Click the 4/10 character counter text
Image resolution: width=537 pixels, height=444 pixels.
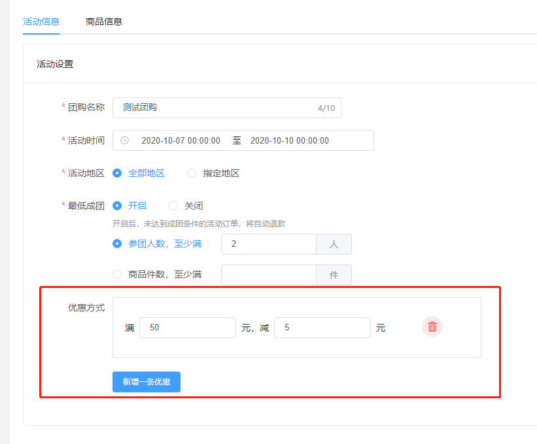pyautogui.click(x=326, y=108)
